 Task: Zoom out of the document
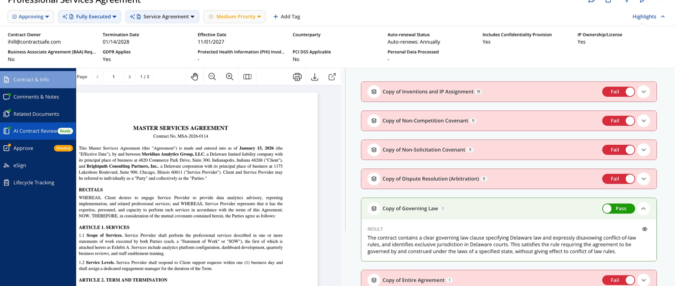pos(212,77)
